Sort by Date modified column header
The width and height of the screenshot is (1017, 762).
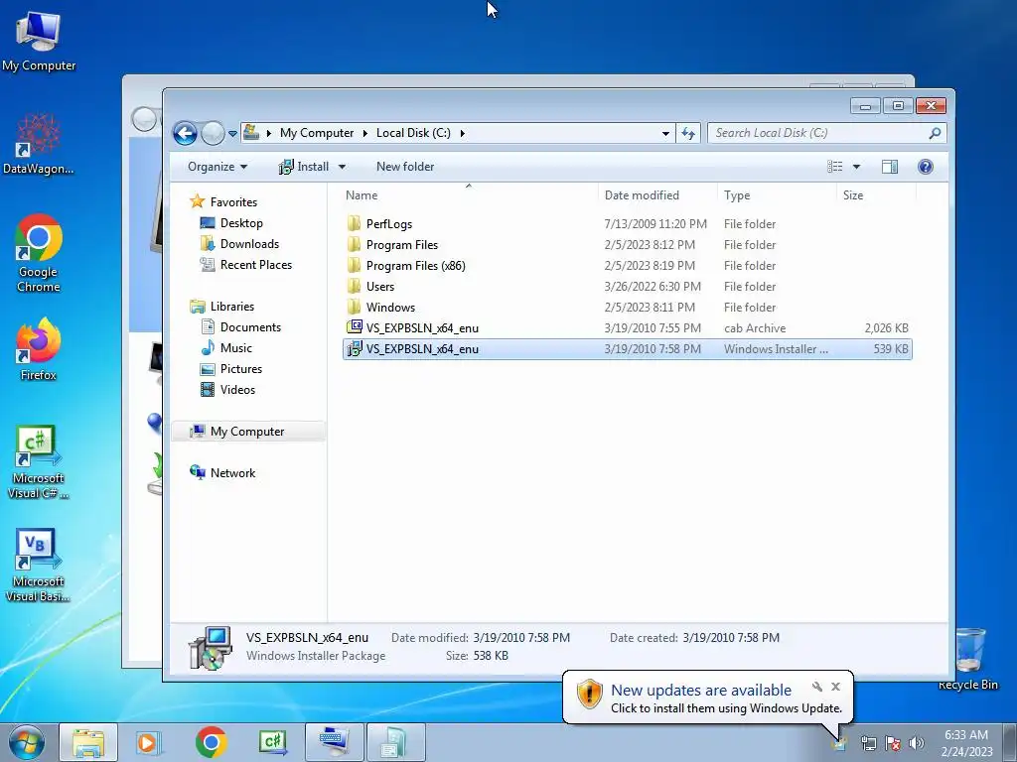pyautogui.click(x=642, y=195)
